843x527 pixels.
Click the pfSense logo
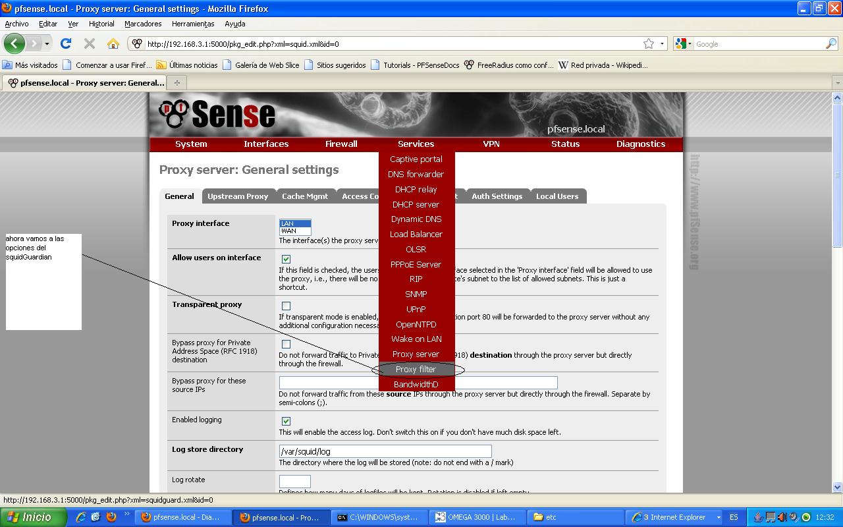(x=217, y=113)
